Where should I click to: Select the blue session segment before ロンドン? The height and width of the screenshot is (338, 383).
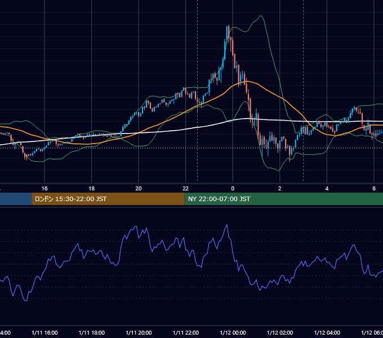16,199
